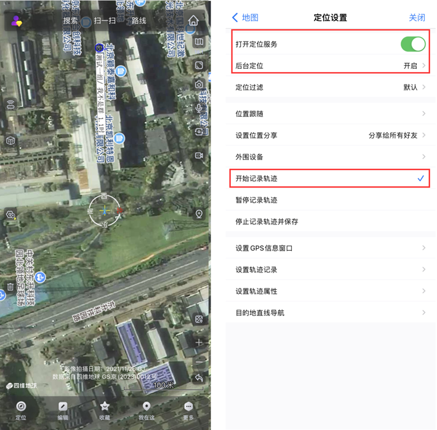Click the zoom in plus button
Image resolution: width=437 pixels, height=430 pixels.
tap(199, 342)
